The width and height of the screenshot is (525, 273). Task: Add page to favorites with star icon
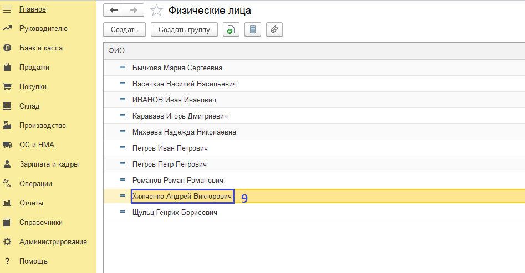tap(157, 11)
